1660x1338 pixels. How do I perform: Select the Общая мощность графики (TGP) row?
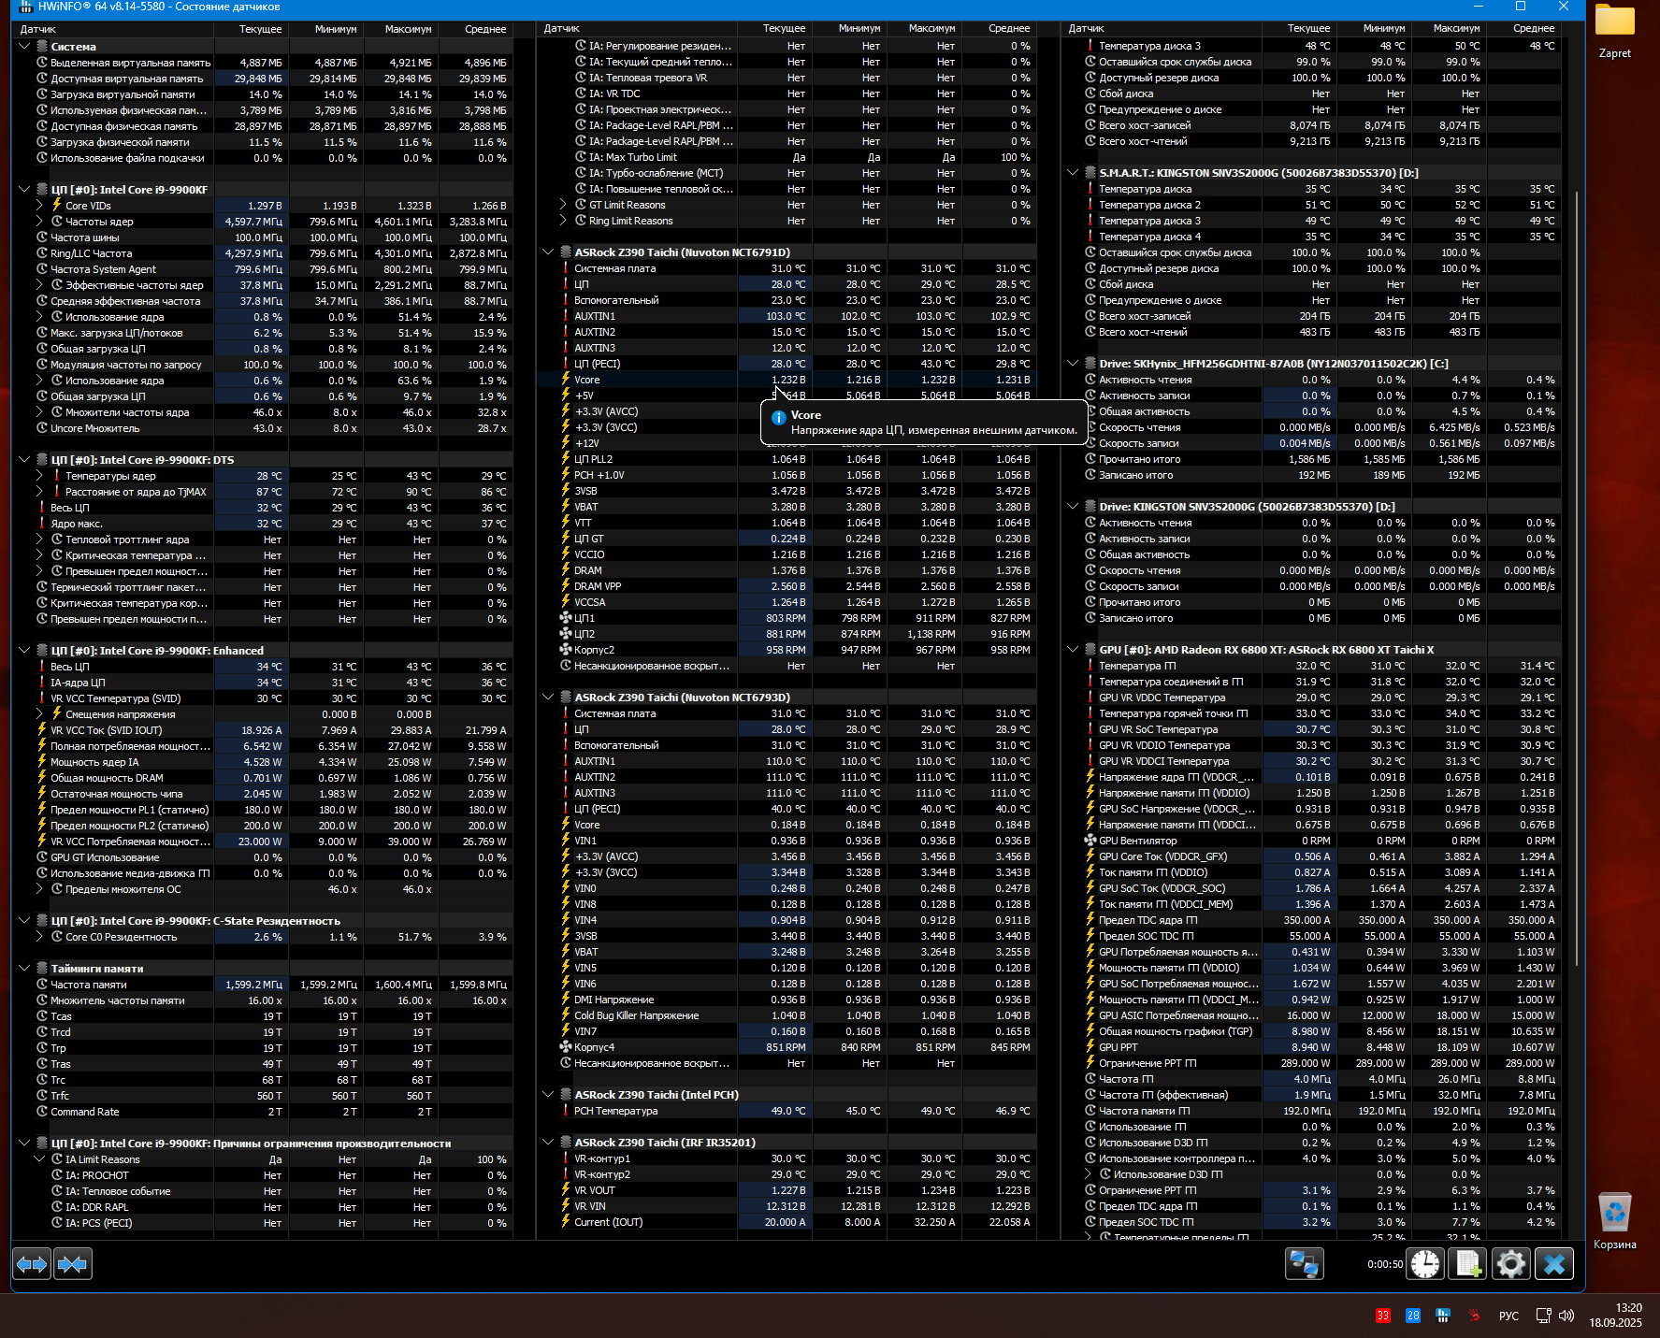[1311, 1031]
